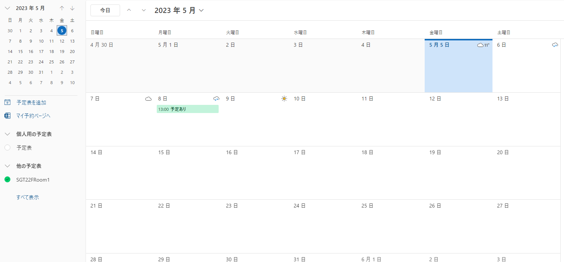The height and width of the screenshot is (262, 564).
Task: Click the 17 日 date label in the main grid
Action: click(299, 152)
